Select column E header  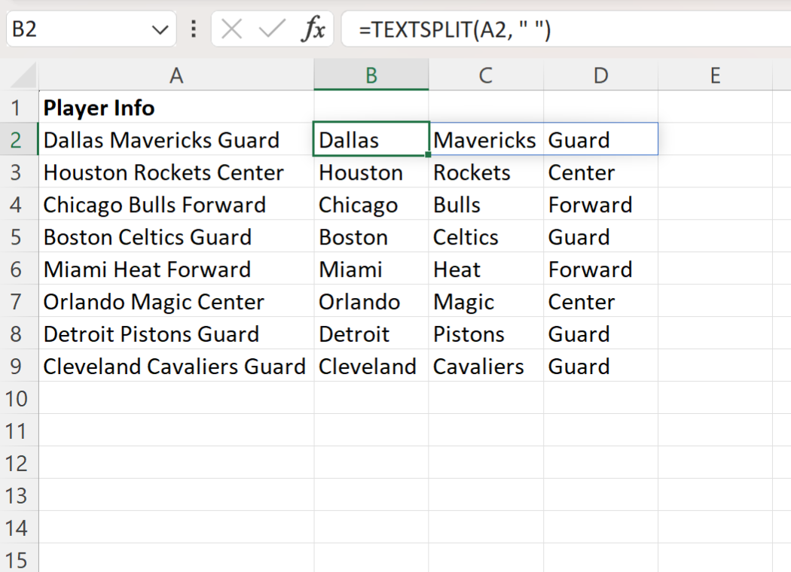(715, 75)
